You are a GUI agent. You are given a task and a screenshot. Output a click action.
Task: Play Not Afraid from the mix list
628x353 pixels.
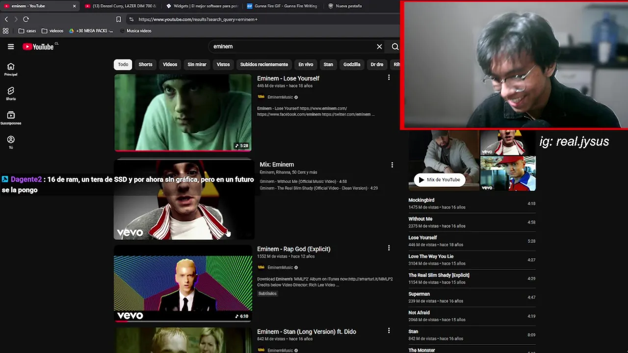pyautogui.click(x=472, y=316)
